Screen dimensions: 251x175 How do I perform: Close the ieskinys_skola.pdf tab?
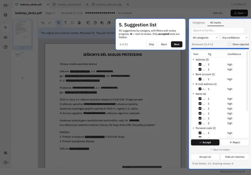(48, 4)
